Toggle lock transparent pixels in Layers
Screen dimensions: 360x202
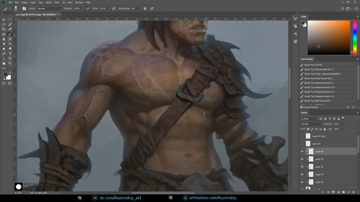(x=308, y=129)
